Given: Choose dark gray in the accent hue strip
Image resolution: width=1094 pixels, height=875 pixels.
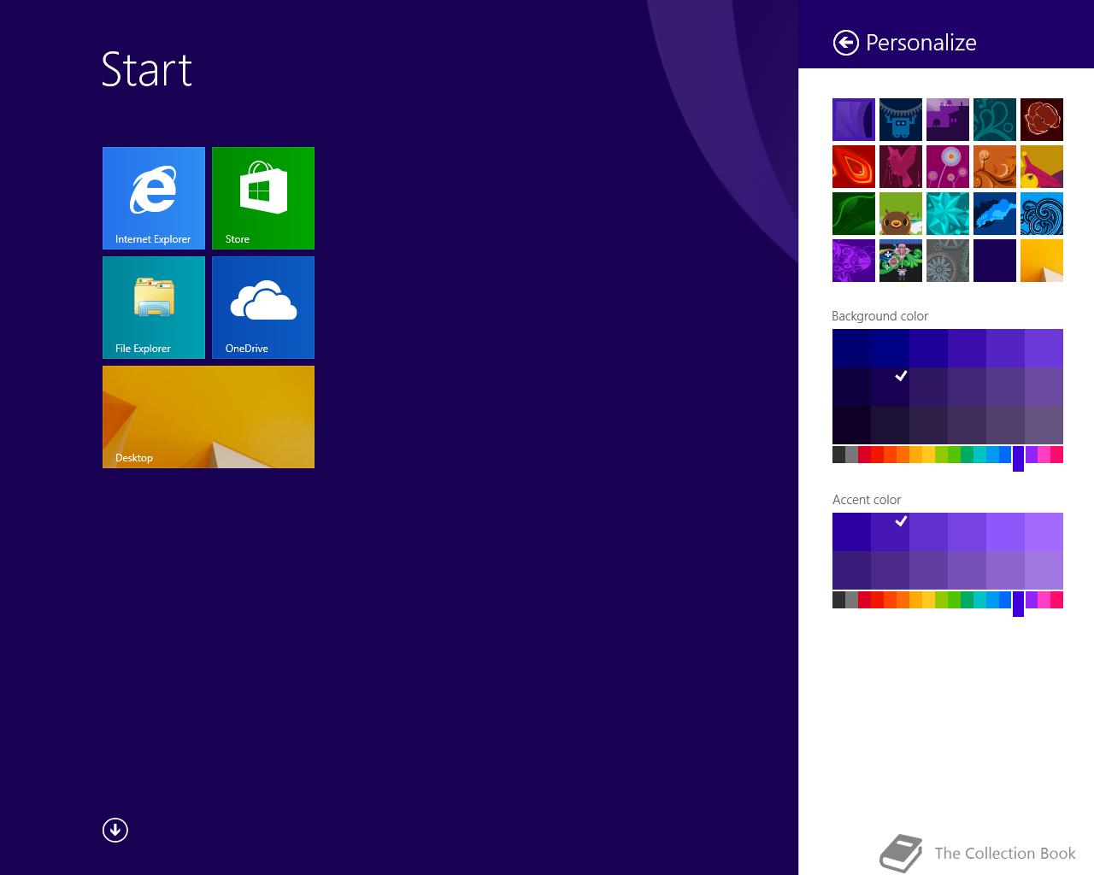Looking at the screenshot, I should [x=838, y=600].
